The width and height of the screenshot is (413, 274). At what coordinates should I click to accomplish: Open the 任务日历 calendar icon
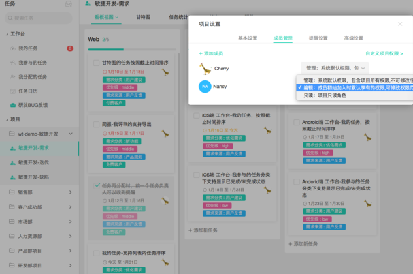(x=12, y=91)
